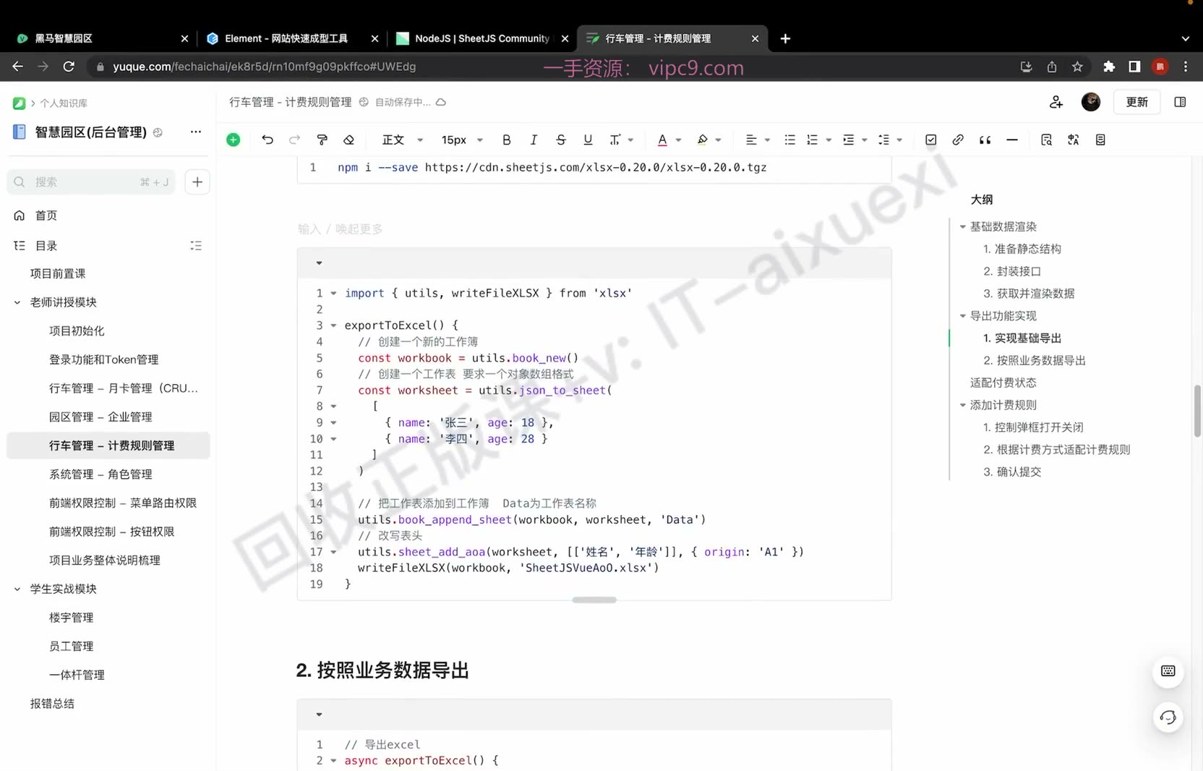Toggle strikethrough formatting
The image size is (1203, 771).
tap(561, 140)
